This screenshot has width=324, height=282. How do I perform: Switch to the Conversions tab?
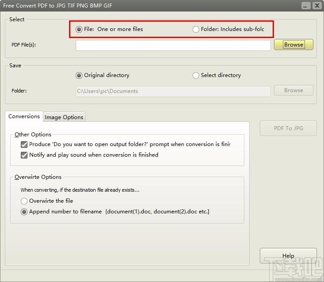pos(24,116)
